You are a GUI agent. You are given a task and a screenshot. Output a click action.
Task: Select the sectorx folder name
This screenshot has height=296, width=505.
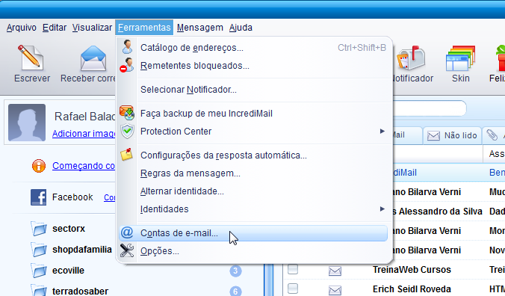[69, 229]
